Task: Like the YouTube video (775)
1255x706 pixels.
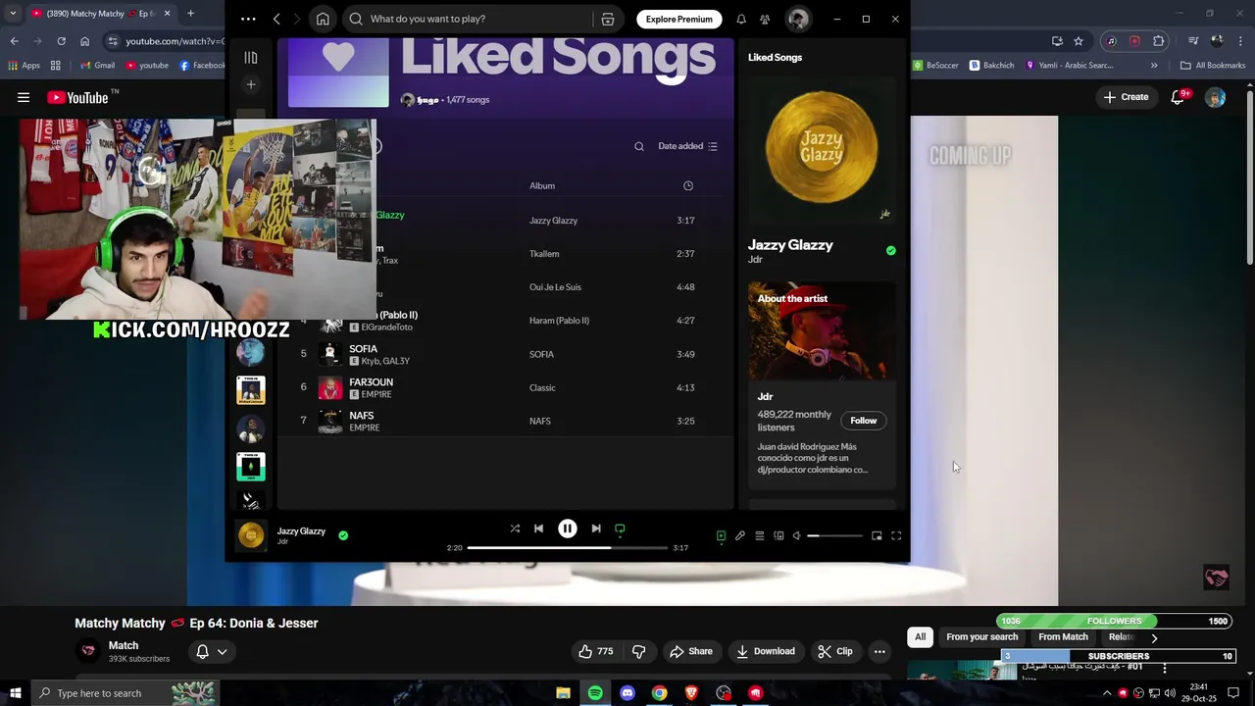Action: click(595, 651)
